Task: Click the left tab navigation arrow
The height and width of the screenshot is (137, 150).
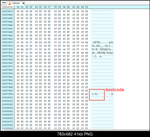Action: pos(3,3)
